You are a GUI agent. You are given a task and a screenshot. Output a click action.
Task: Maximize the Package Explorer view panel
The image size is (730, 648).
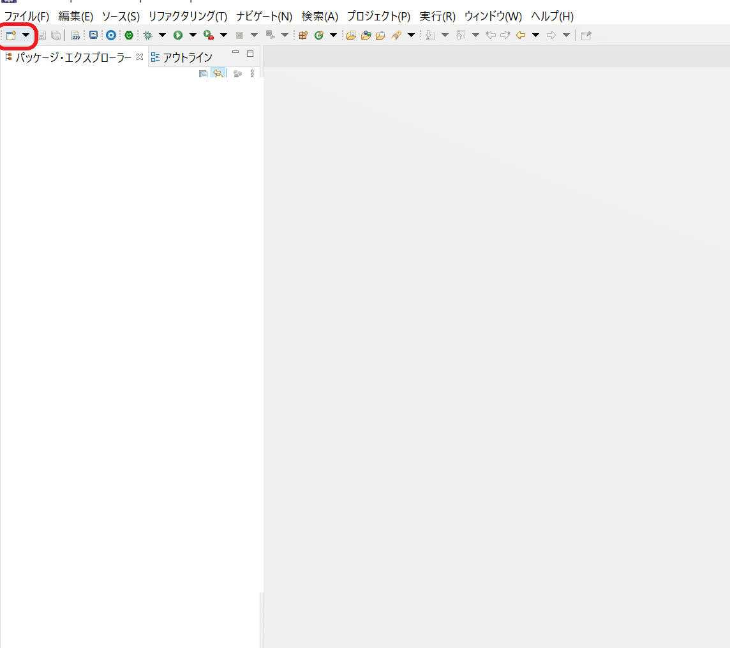[250, 54]
